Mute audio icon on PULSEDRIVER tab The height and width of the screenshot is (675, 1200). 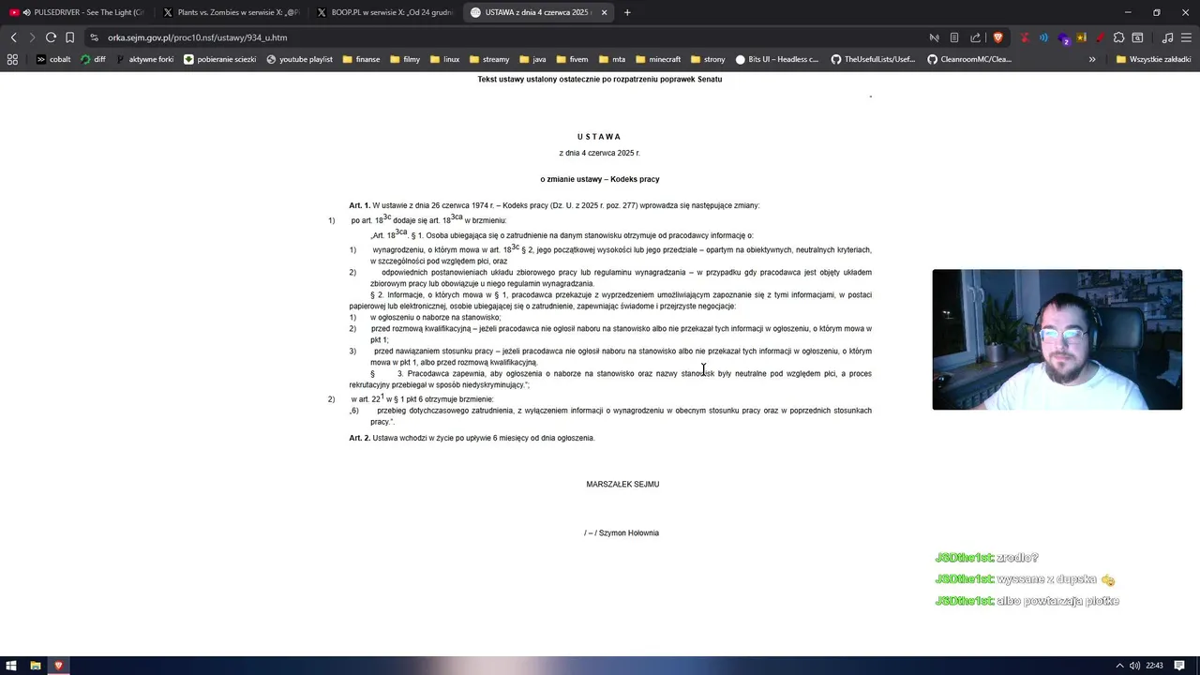click(x=25, y=12)
